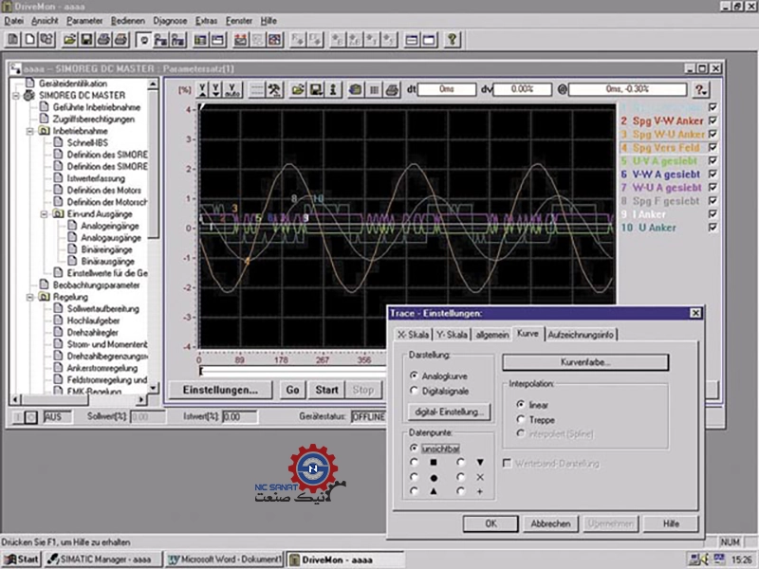Collapse the Ein- und Ausgänge tree node
The image size is (759, 569).
[45, 214]
